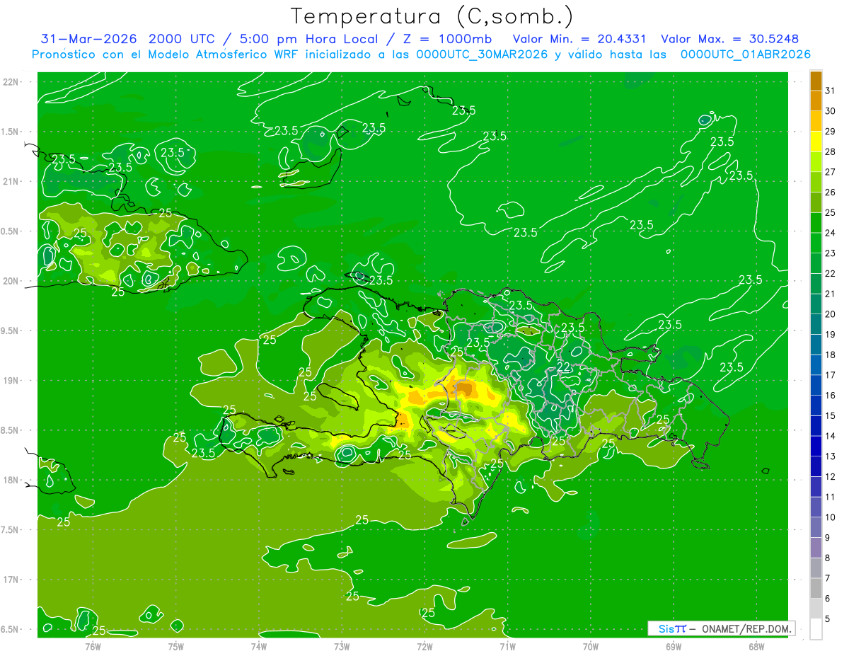
Task: Click the 68W longitude axis label
Action: pos(756,646)
